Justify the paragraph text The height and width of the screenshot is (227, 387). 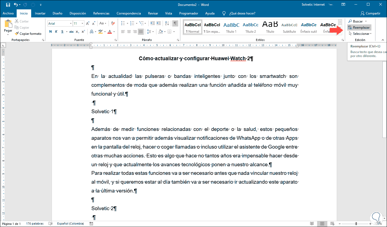coord(141,32)
